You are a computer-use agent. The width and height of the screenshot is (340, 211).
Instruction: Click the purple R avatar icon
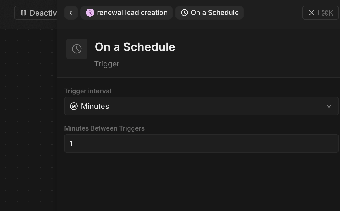tap(90, 13)
